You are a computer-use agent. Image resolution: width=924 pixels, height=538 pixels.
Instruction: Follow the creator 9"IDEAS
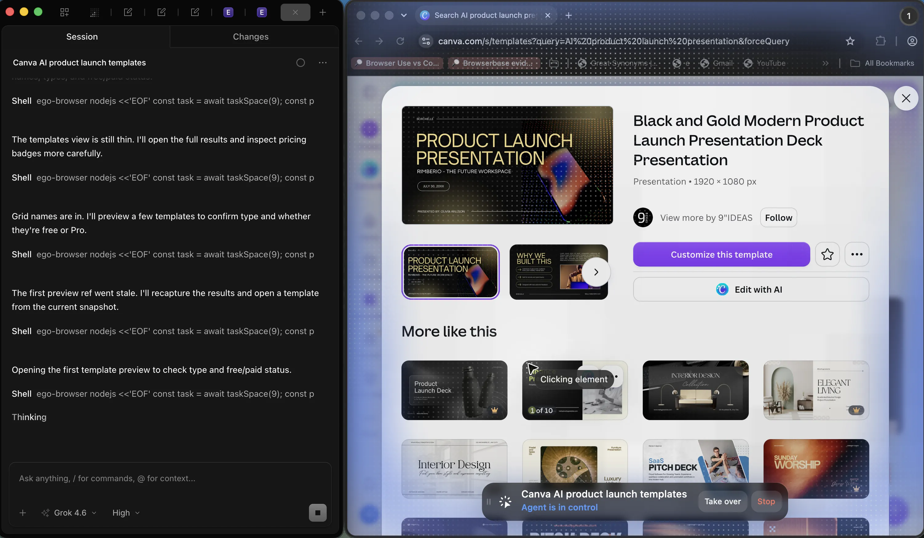[778, 217]
